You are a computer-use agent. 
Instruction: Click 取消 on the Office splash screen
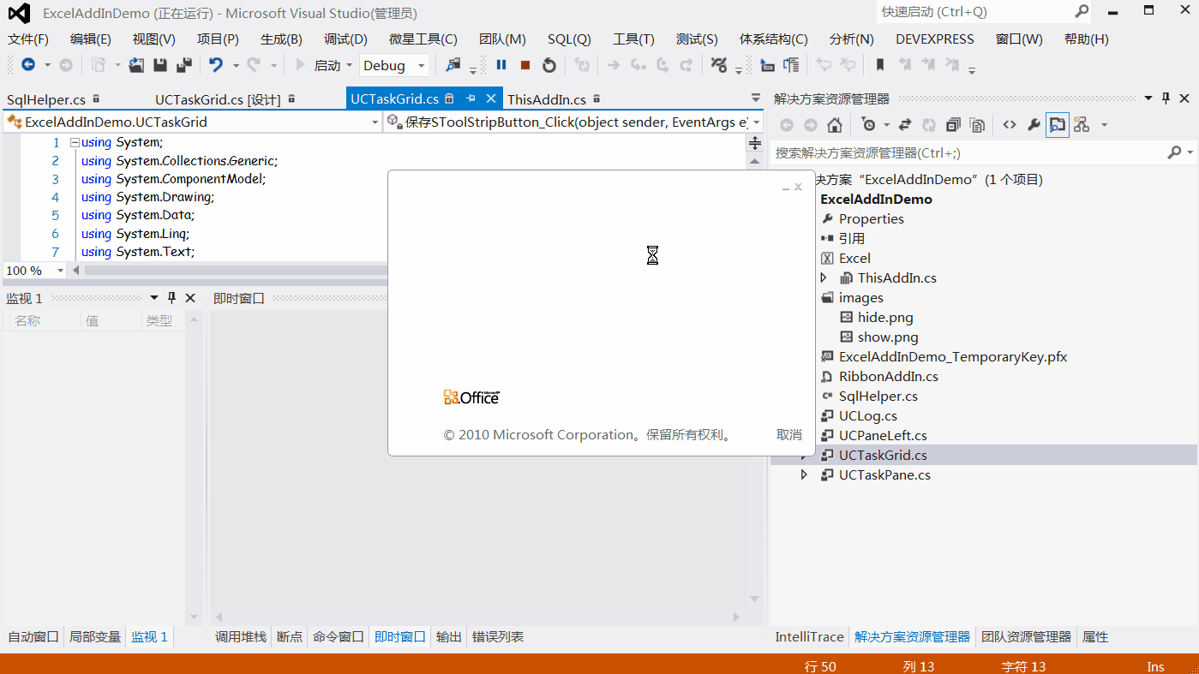pos(789,434)
